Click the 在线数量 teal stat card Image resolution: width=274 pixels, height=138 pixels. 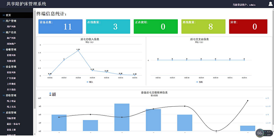(x=108, y=26)
